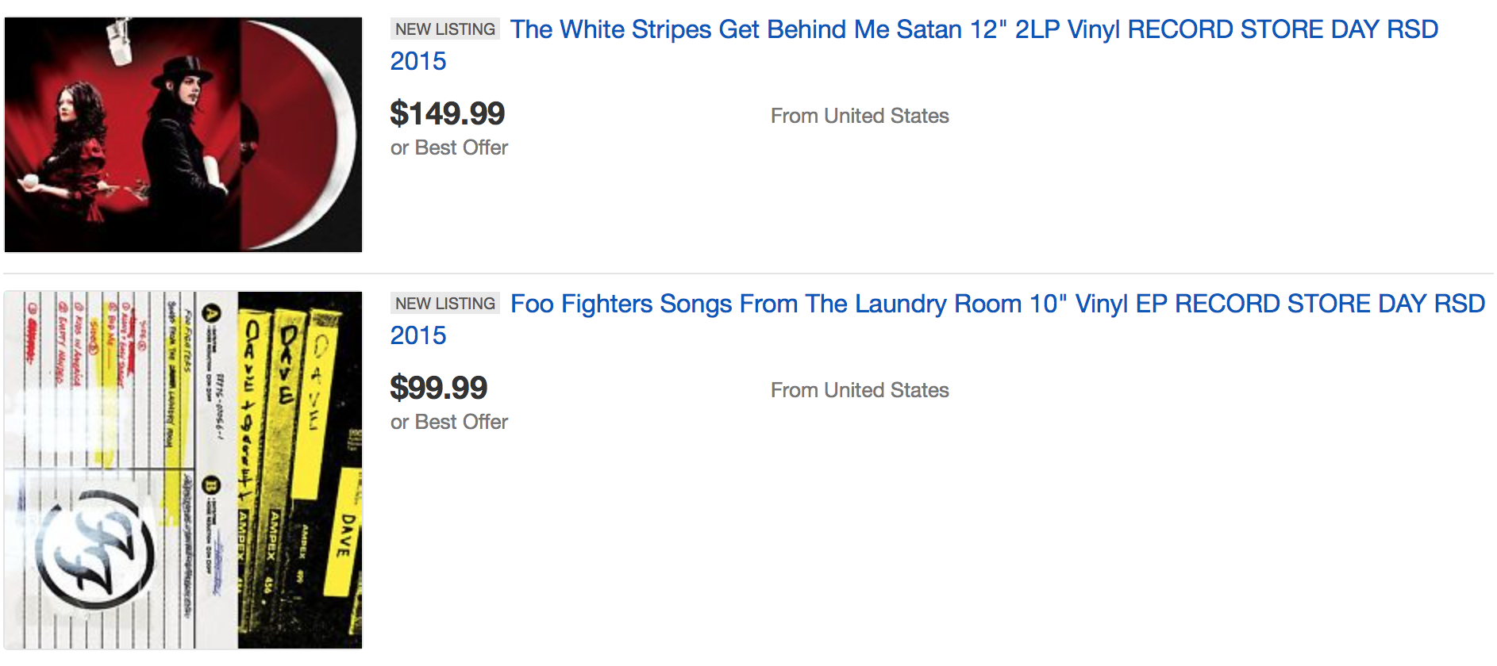This screenshot has width=1497, height=666.
Task: Click 'or Best Offer' under $99.99
Action: 449,423
